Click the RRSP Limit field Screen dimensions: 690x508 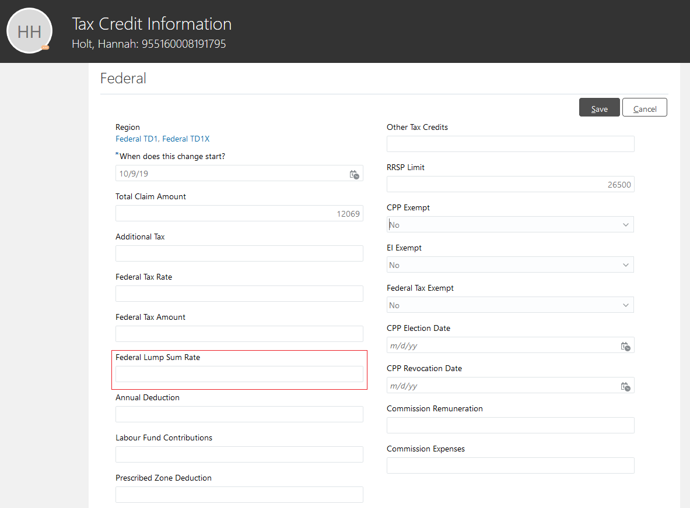pos(510,185)
